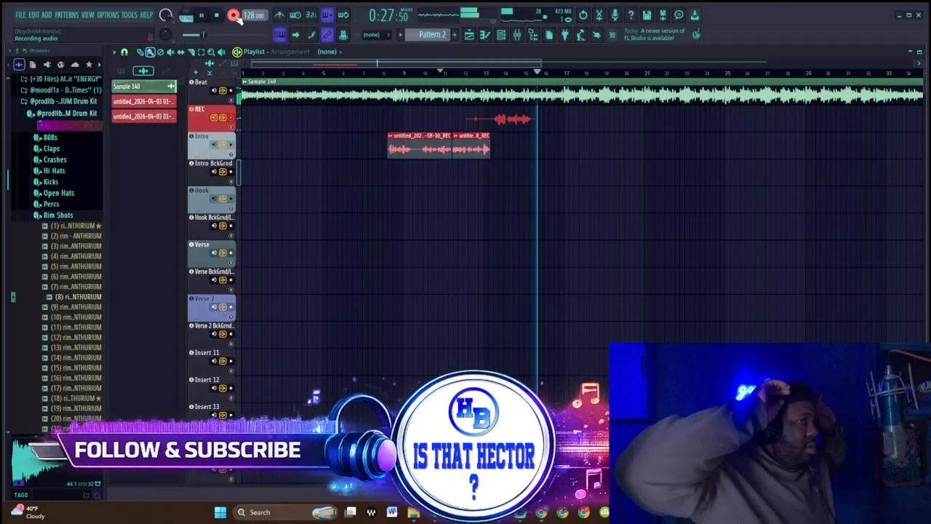Open the browser starred favorites tab icon
The height and width of the screenshot is (524, 931).
(89, 65)
